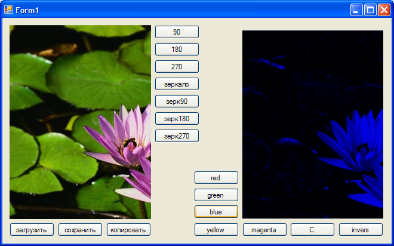Save the image with сохранить
The image size is (394, 246).
tap(80, 230)
